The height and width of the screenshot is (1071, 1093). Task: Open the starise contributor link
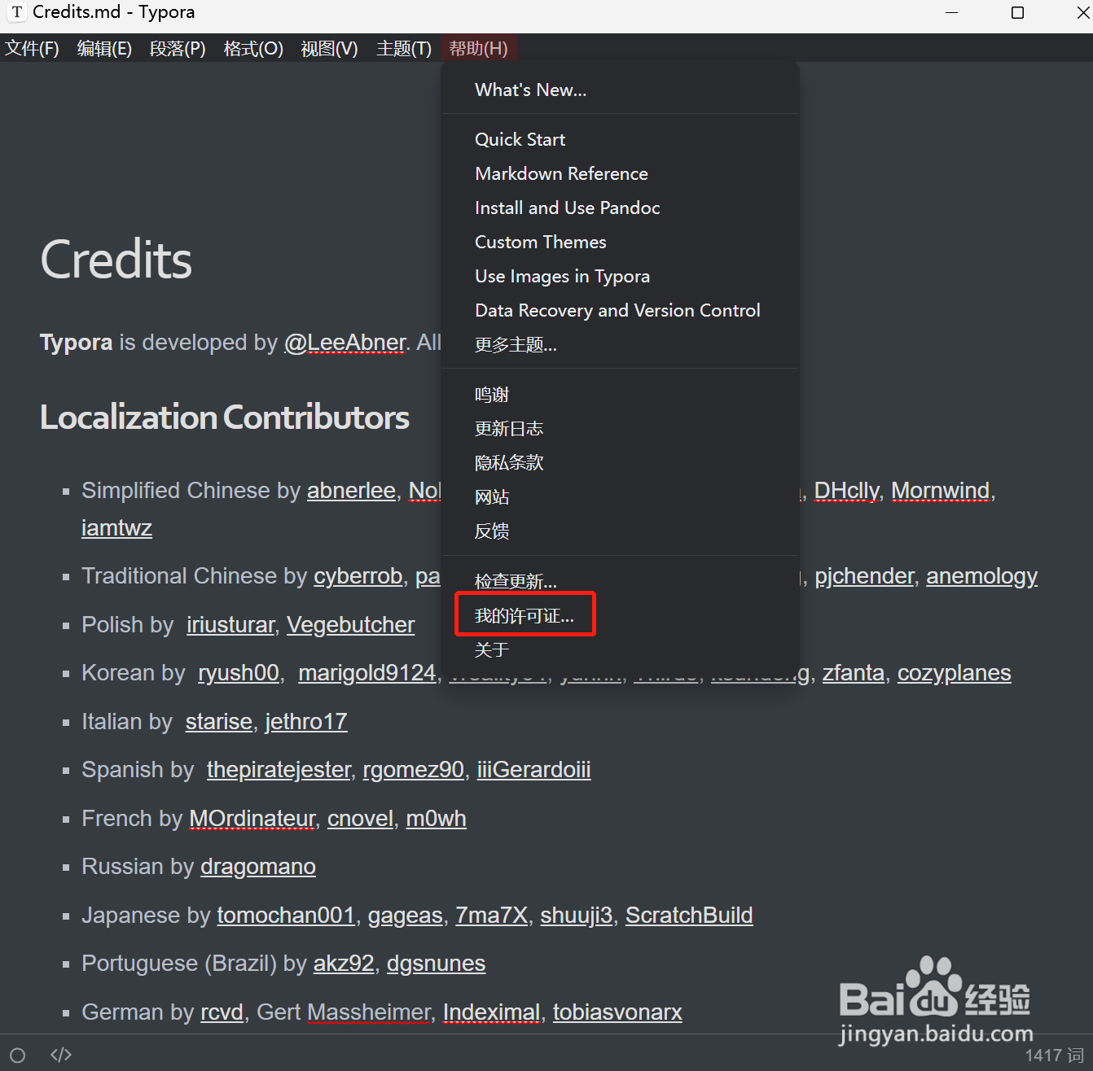click(x=219, y=722)
